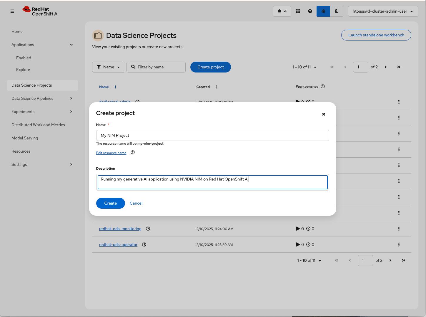Click help icon next to Edit resource name
426x317 pixels.
tap(133, 153)
